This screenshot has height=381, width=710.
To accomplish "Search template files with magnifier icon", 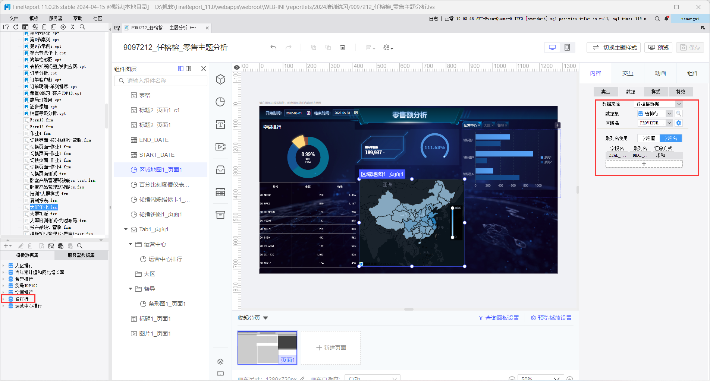I will click(82, 27).
